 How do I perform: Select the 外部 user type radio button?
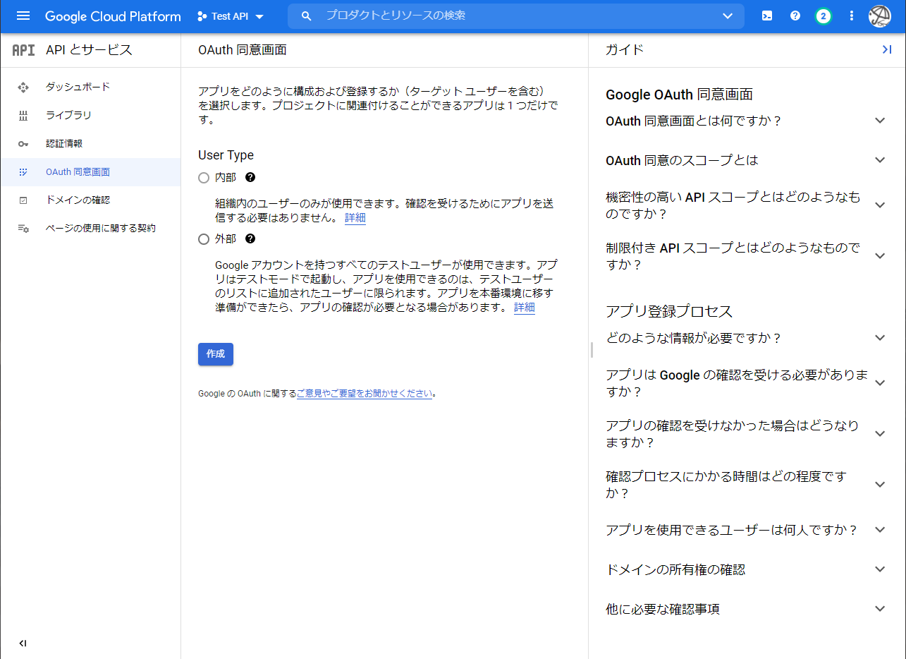(x=204, y=239)
